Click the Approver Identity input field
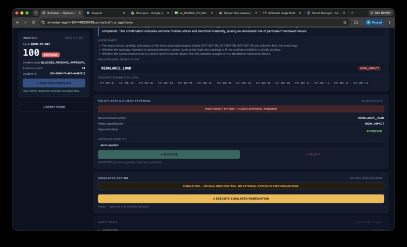Image resolution: width=407 pixels, height=247 pixels. pyautogui.click(x=241, y=145)
